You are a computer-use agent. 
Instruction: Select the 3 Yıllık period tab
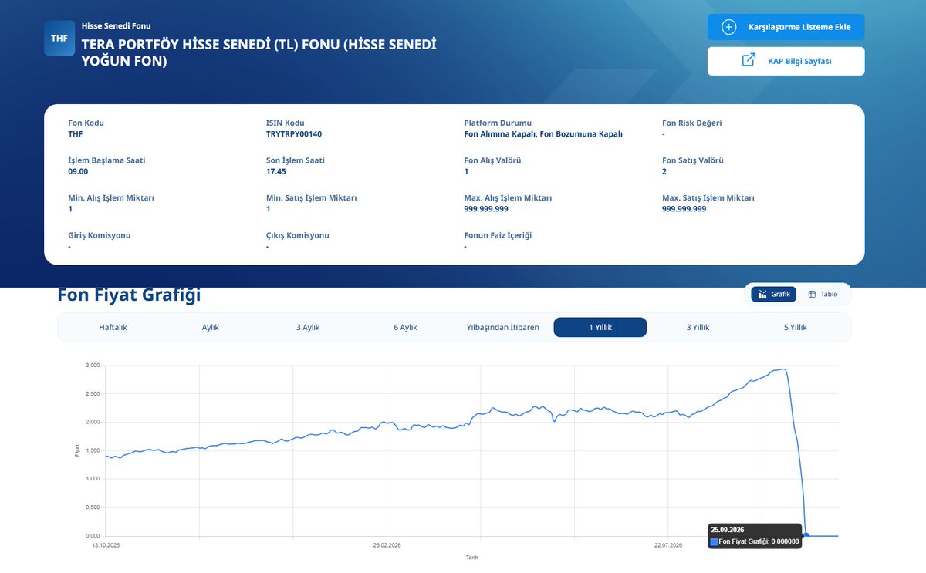coord(698,327)
